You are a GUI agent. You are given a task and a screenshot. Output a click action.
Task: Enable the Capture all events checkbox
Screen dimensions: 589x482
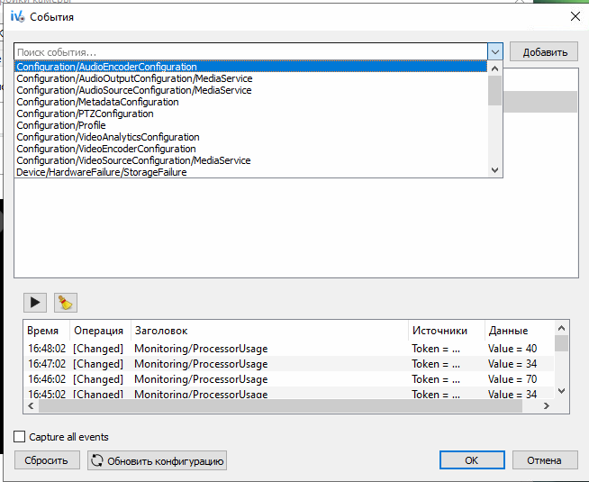(19, 437)
